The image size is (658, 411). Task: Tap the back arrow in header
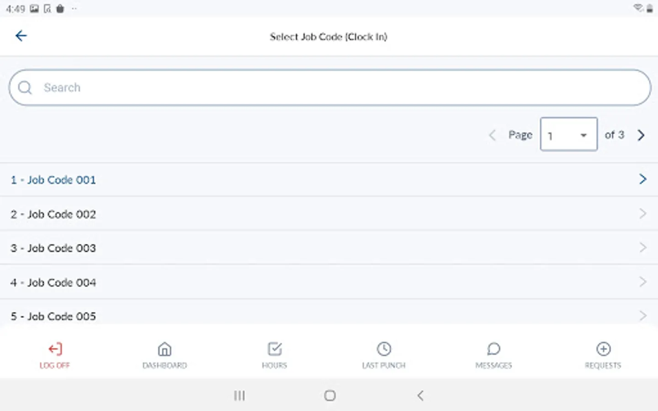point(21,36)
